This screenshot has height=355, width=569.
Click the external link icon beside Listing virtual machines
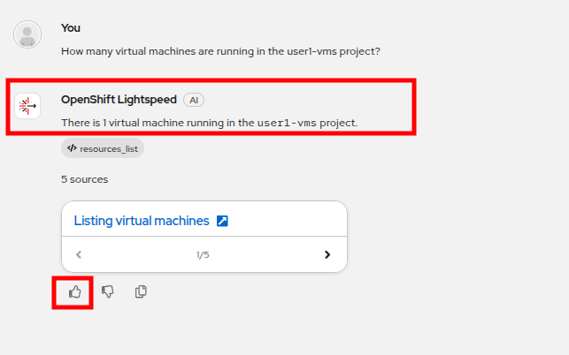pos(222,221)
